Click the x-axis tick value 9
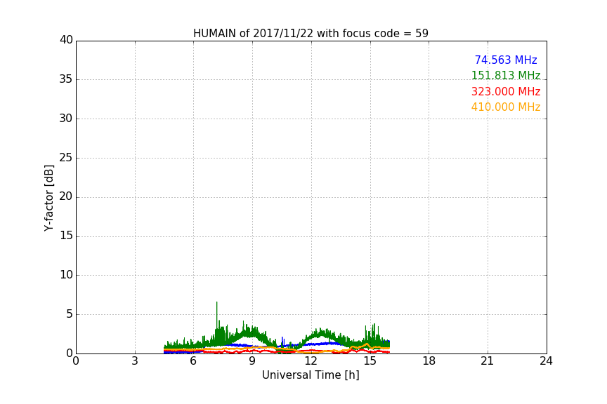 pos(252,361)
